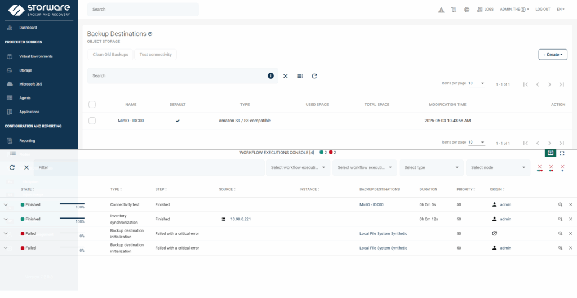The image size is (577, 298).
Task: Click the info icon in search field
Action: pyautogui.click(x=270, y=76)
